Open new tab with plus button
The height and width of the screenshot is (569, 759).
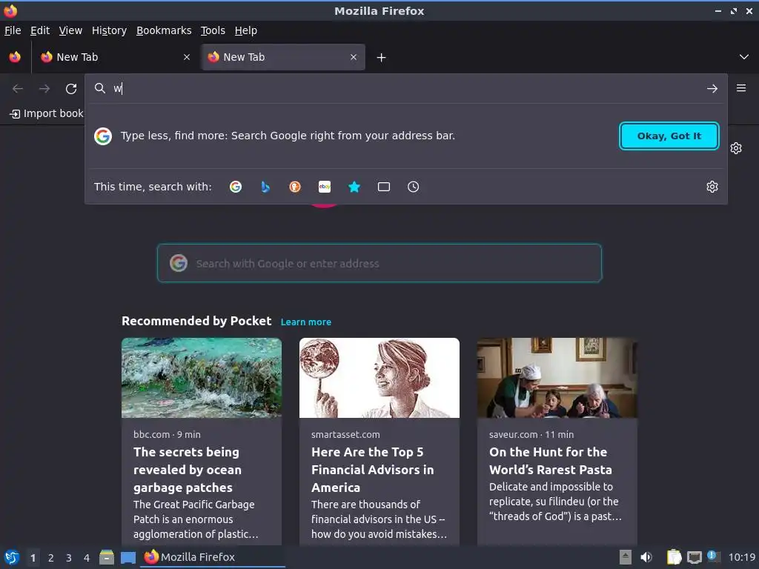click(382, 58)
